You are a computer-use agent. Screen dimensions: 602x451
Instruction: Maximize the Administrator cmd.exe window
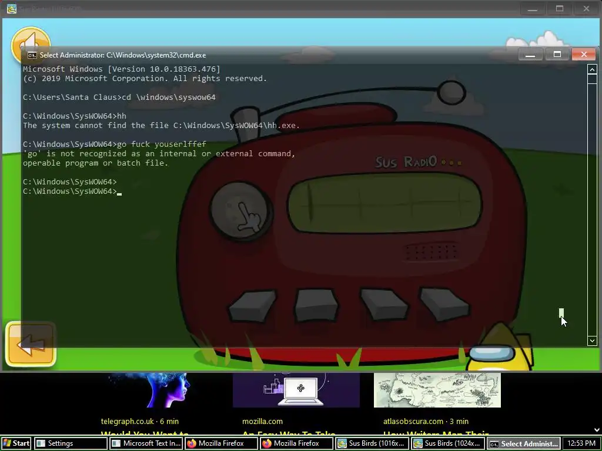(557, 55)
